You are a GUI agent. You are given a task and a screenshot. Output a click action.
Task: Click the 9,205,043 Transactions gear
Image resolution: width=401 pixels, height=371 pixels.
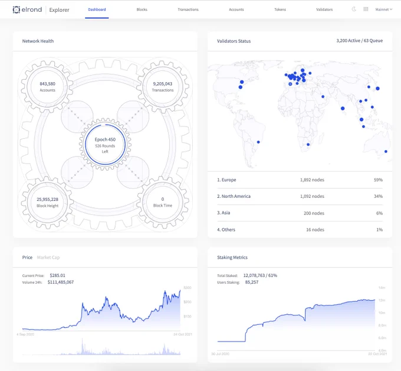tap(163, 87)
